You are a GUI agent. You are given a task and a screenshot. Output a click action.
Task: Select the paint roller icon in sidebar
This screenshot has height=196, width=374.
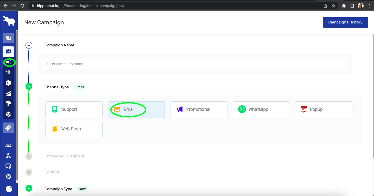pyautogui.click(x=8, y=104)
